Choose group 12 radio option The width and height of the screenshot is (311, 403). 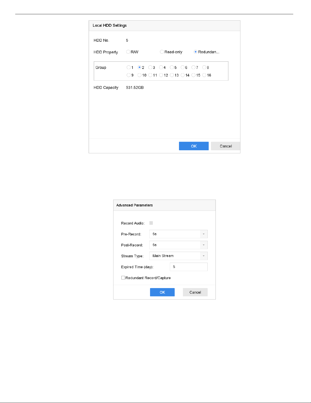[x=161, y=75]
